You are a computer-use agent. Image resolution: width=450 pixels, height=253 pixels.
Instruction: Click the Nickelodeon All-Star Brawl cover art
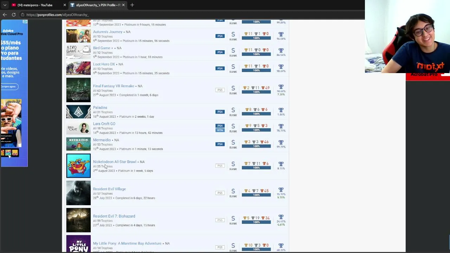[x=78, y=166]
